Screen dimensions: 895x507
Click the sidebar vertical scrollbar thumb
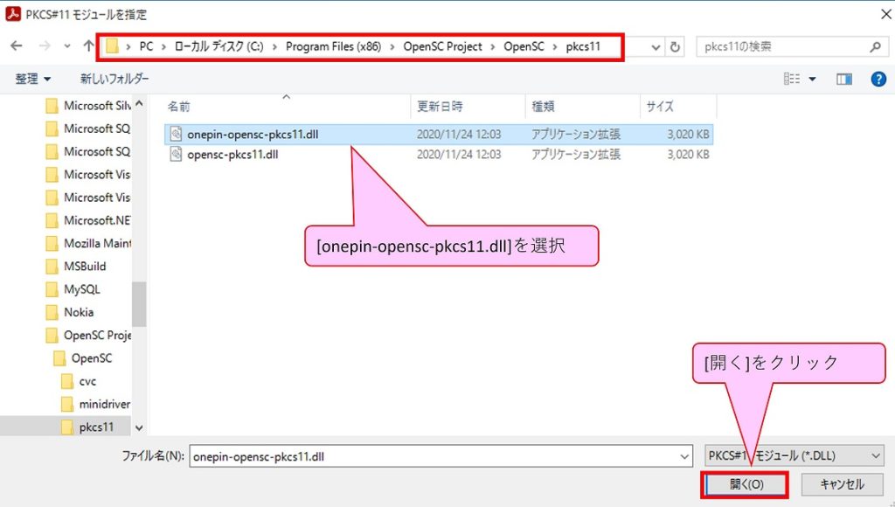(x=138, y=304)
